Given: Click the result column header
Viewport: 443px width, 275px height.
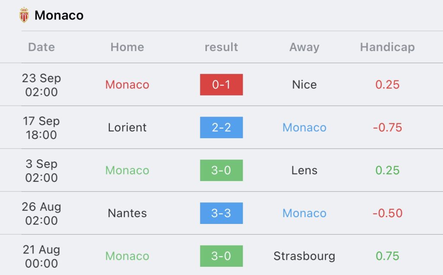Looking at the screenshot, I should [221, 47].
